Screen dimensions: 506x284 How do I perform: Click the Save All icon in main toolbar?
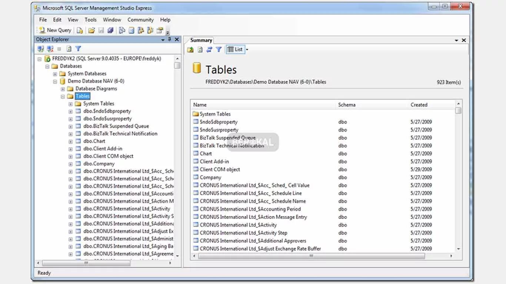pyautogui.click(x=110, y=30)
